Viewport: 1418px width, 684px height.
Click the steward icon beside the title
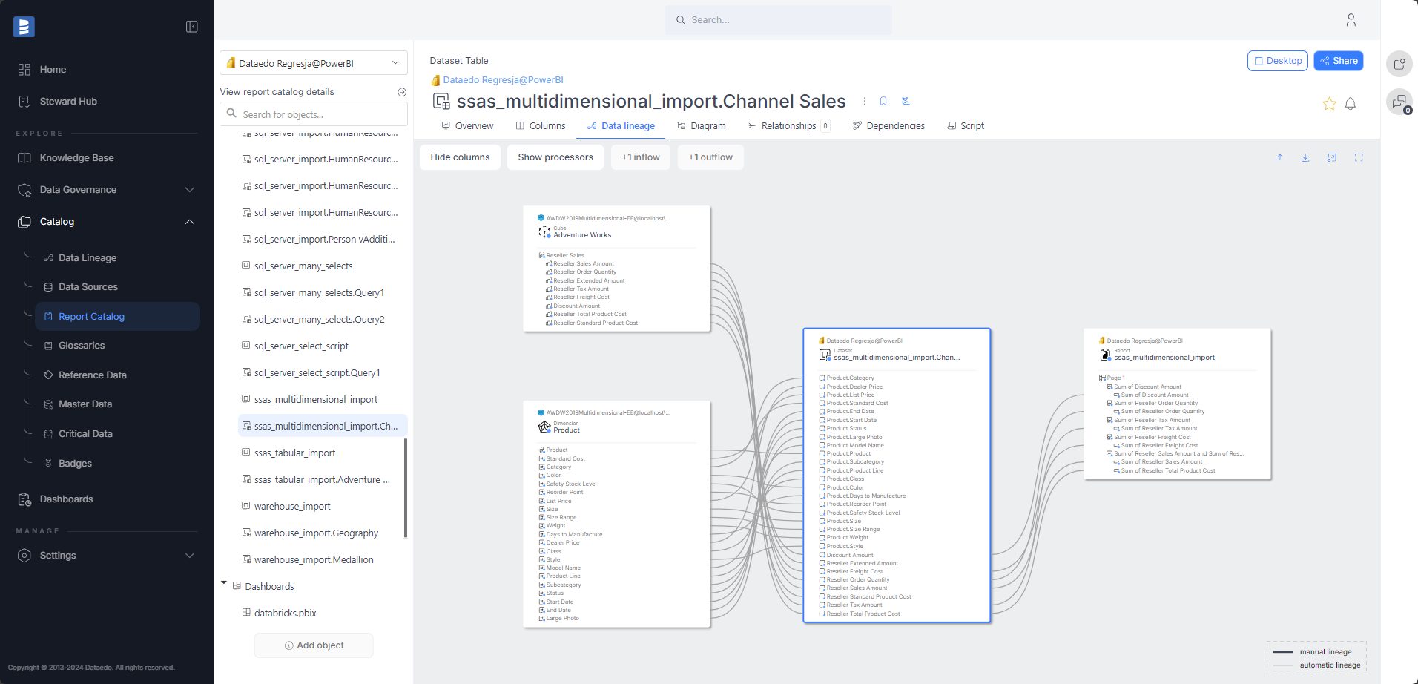click(906, 101)
